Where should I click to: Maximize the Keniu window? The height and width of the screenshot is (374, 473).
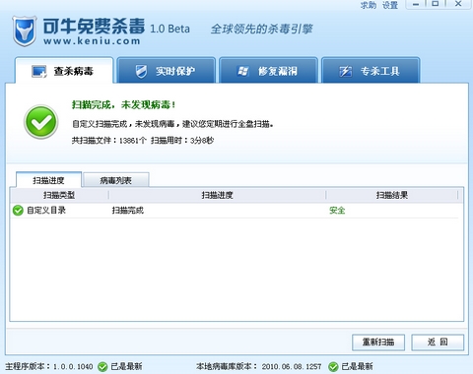(x=436, y=4)
